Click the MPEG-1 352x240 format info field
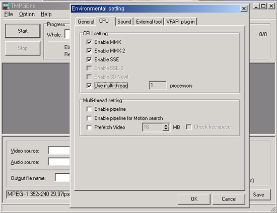277x213 pixels. 38,194
